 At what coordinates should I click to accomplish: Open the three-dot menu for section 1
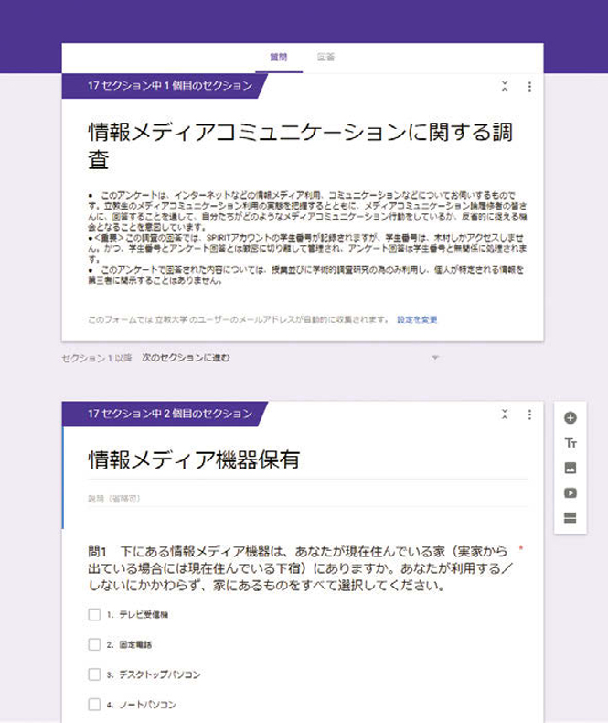pos(529,86)
